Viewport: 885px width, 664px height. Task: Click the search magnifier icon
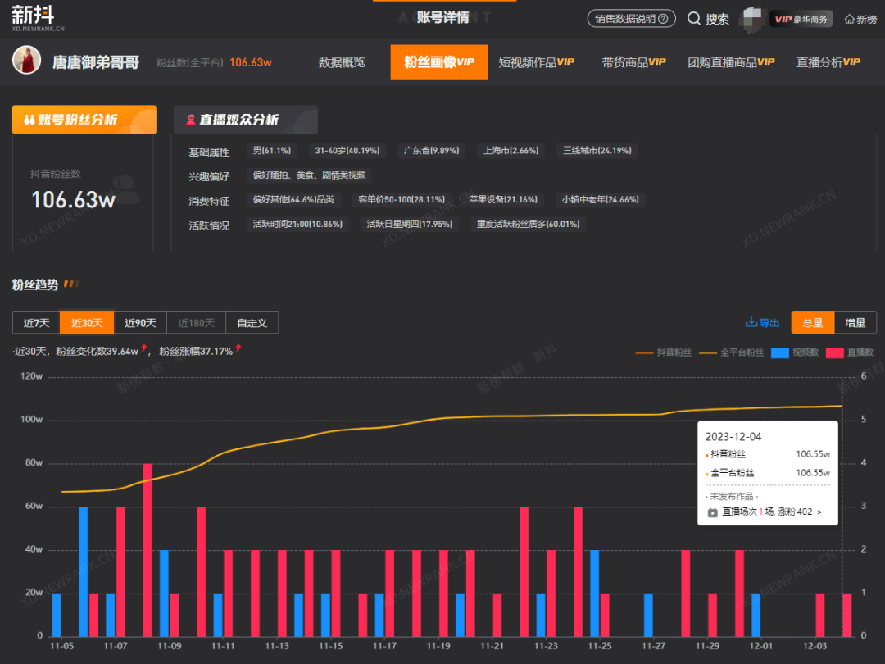pyautogui.click(x=694, y=18)
